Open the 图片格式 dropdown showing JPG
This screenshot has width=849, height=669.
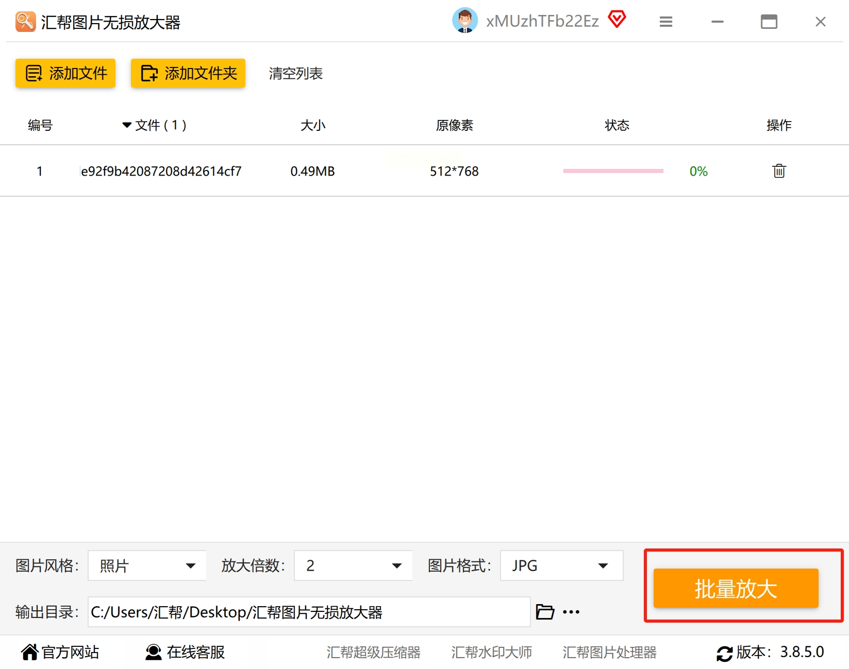click(561, 565)
